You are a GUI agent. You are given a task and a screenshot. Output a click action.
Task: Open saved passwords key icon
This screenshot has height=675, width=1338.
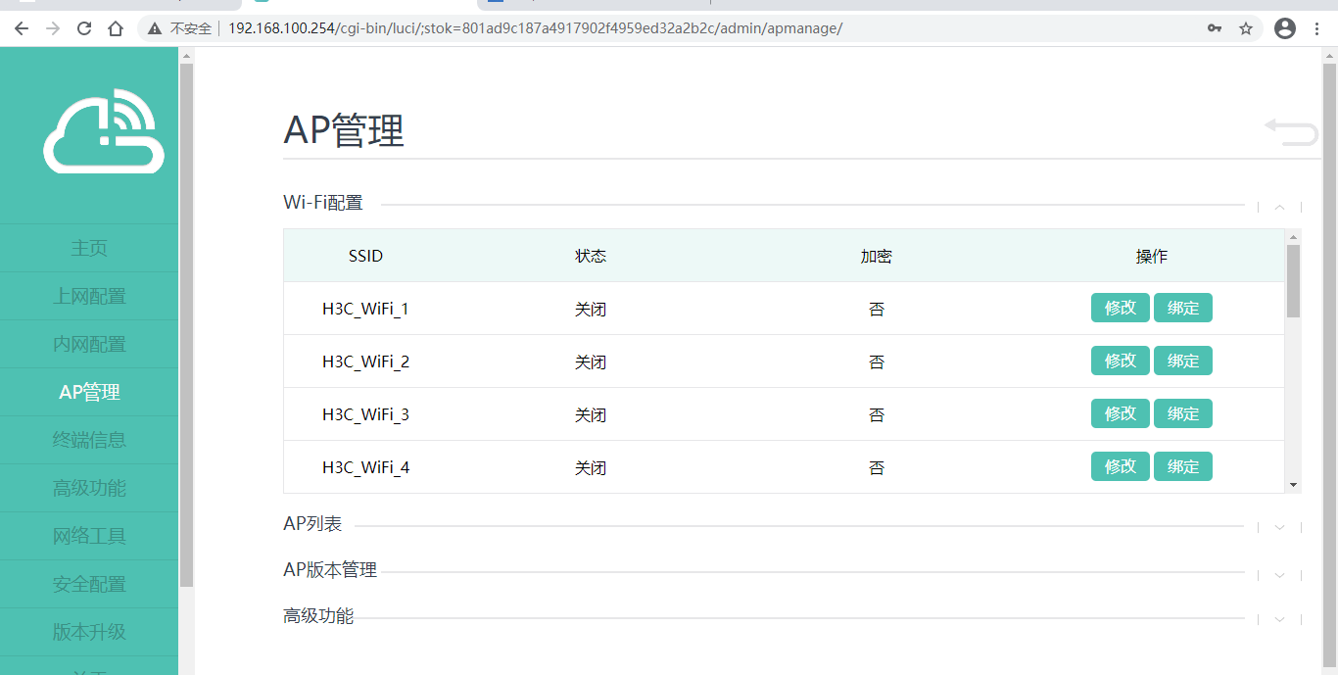point(1215,28)
